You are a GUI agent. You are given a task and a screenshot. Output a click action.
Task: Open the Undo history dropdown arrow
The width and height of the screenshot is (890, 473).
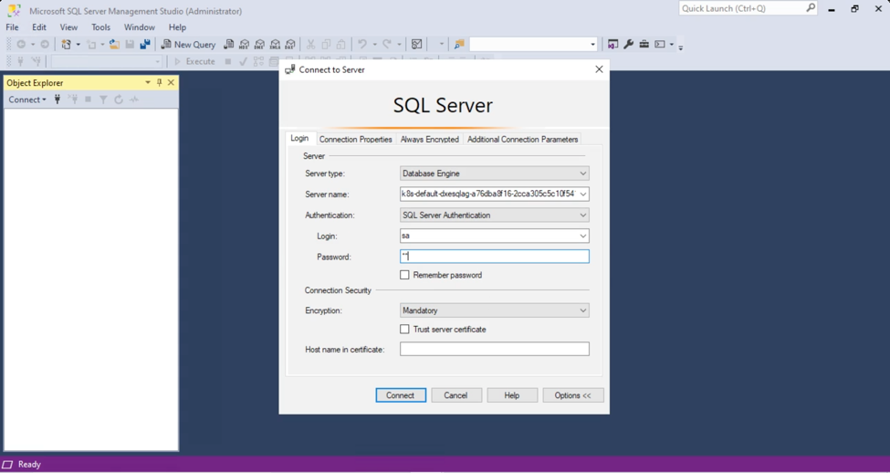point(374,45)
